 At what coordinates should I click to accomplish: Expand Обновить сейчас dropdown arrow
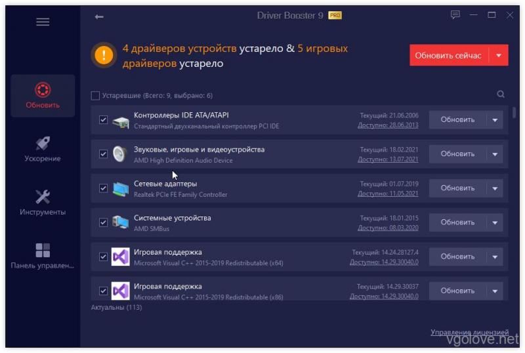pos(499,55)
